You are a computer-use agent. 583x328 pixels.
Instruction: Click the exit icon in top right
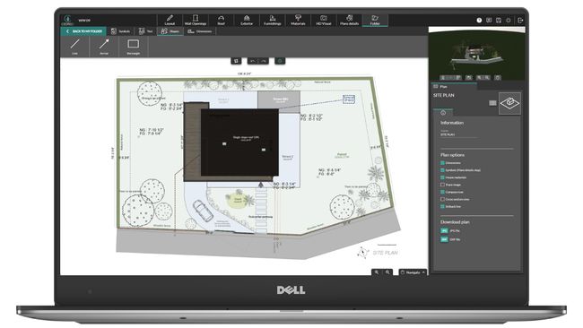520,20
